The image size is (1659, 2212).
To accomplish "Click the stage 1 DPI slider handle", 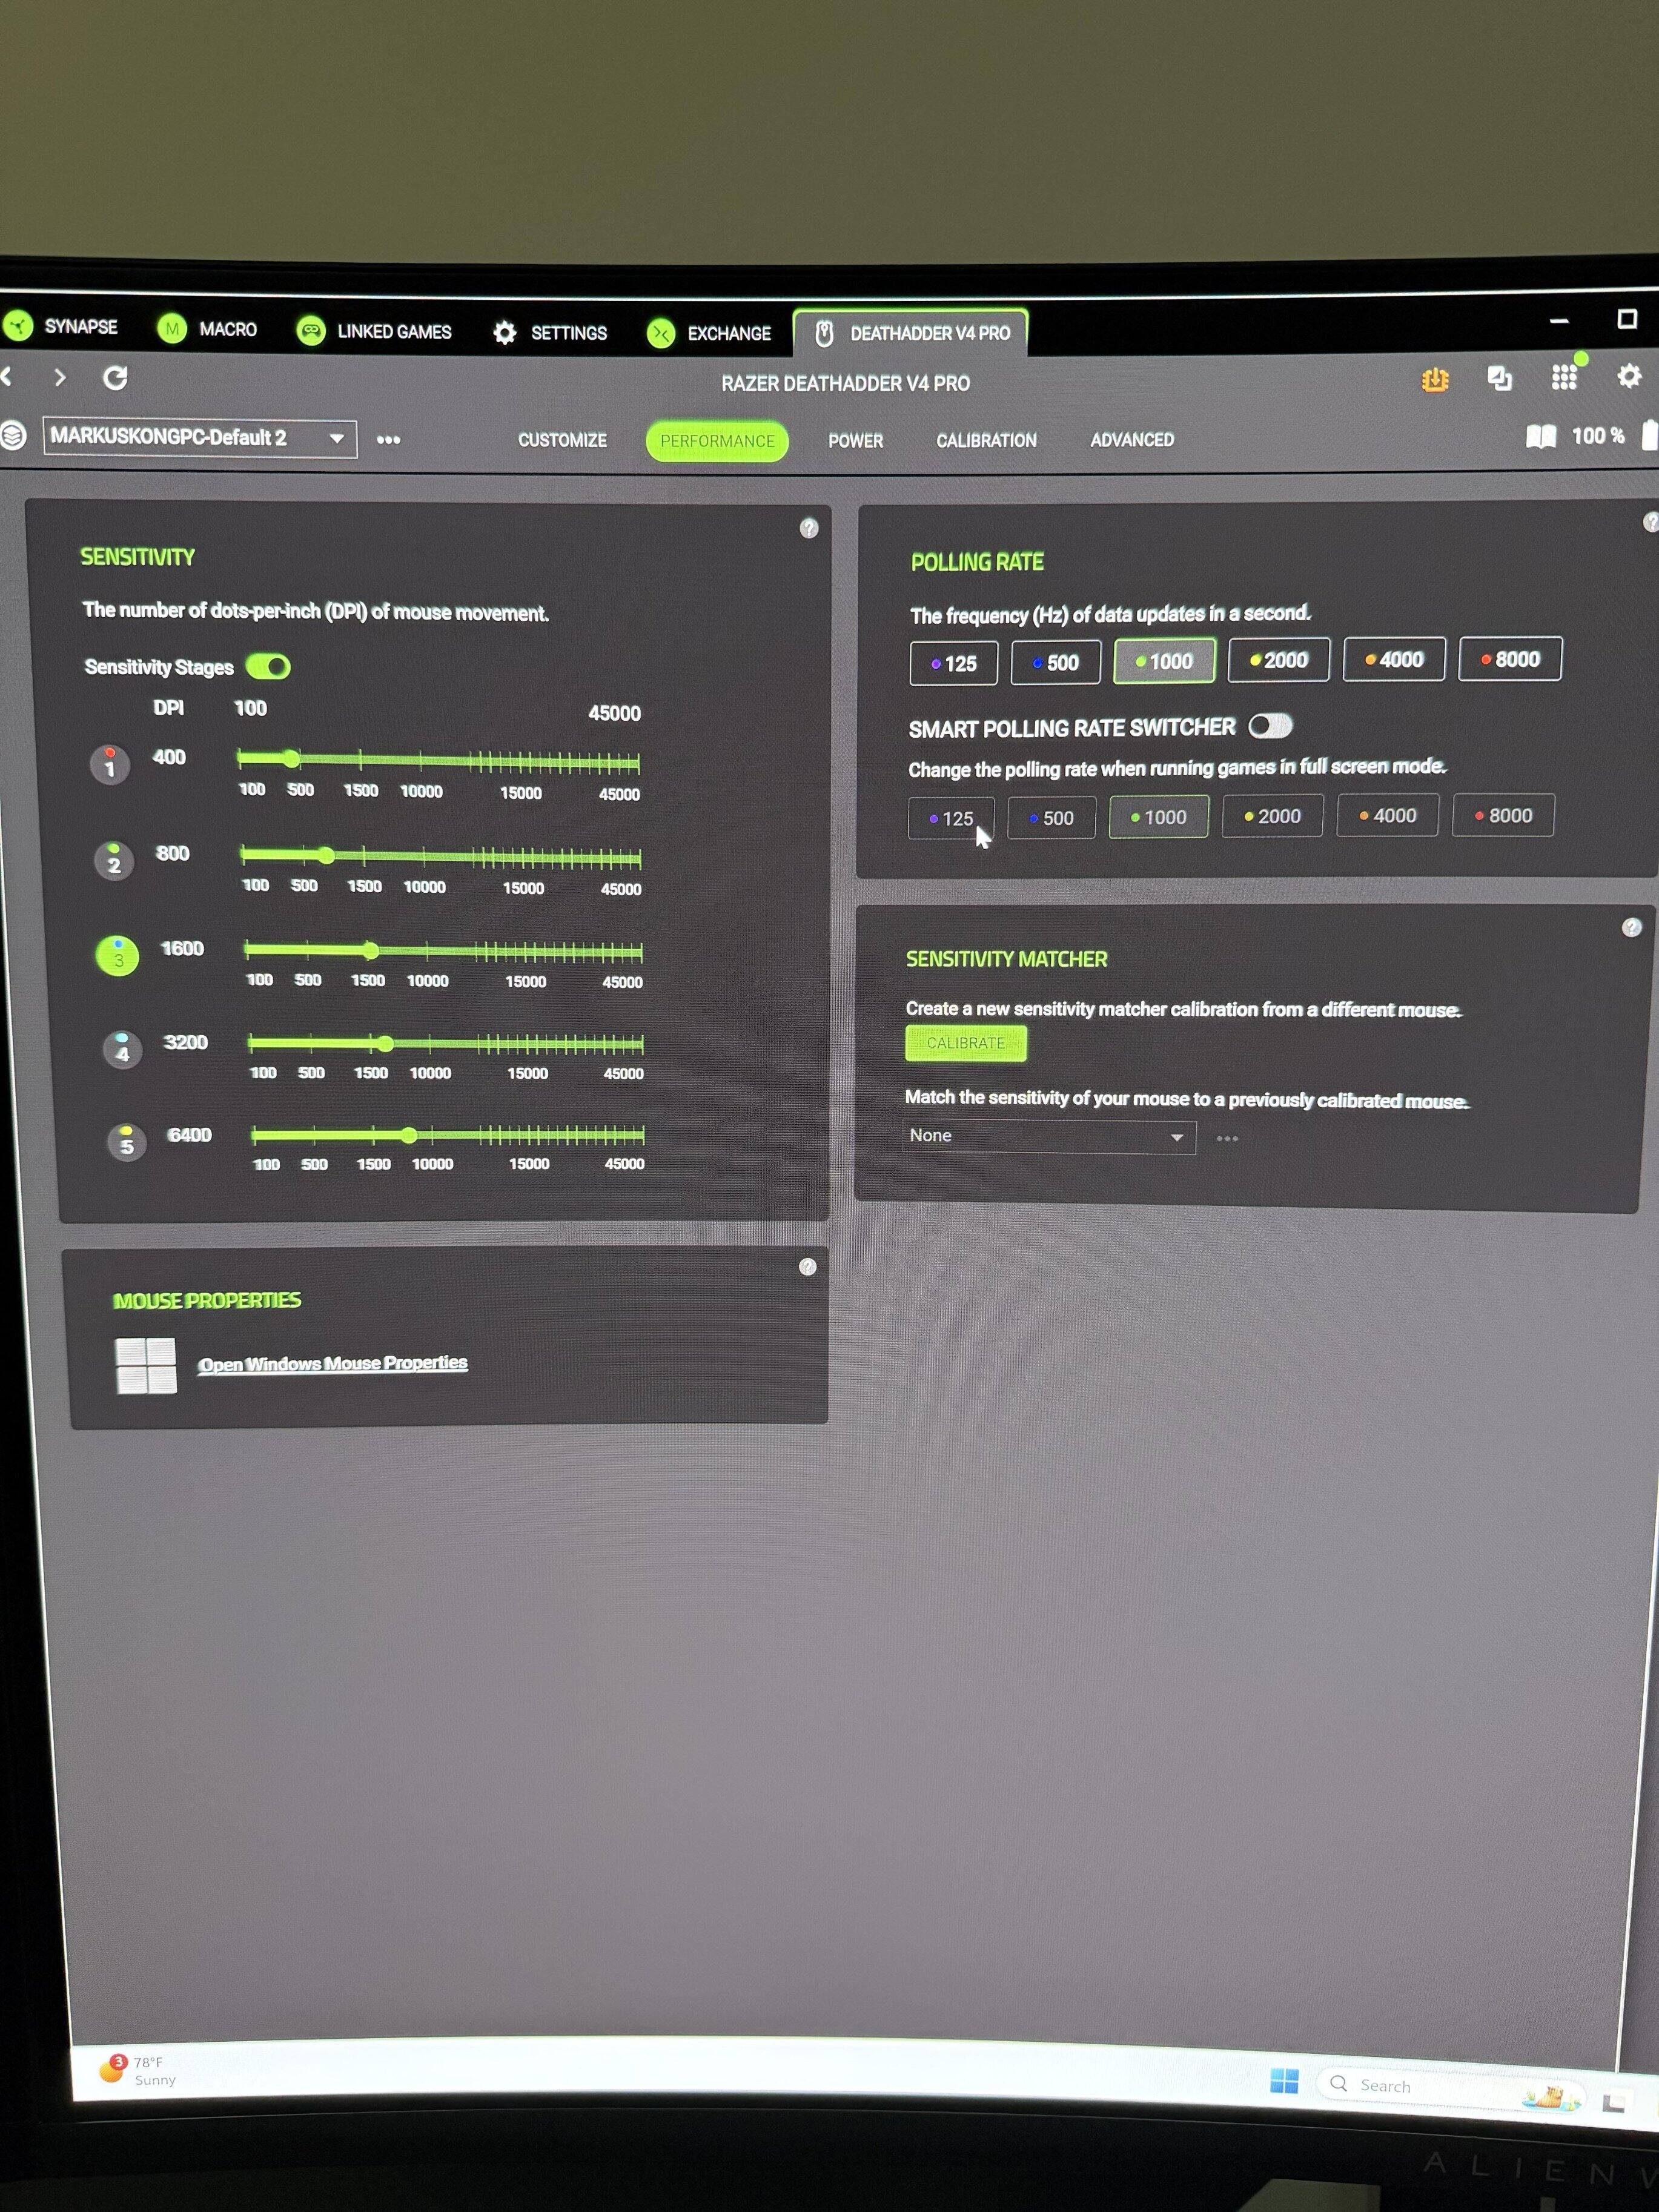I will pos(291,760).
